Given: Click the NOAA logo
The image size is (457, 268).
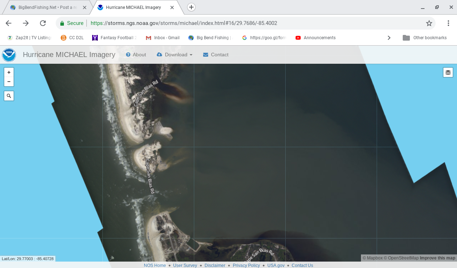Looking at the screenshot, I should pos(9,55).
